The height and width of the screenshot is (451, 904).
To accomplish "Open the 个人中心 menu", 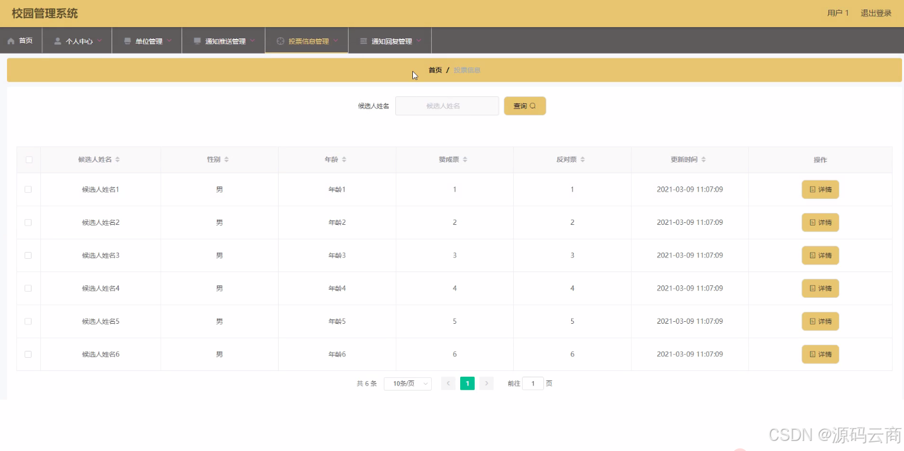I will (77, 40).
